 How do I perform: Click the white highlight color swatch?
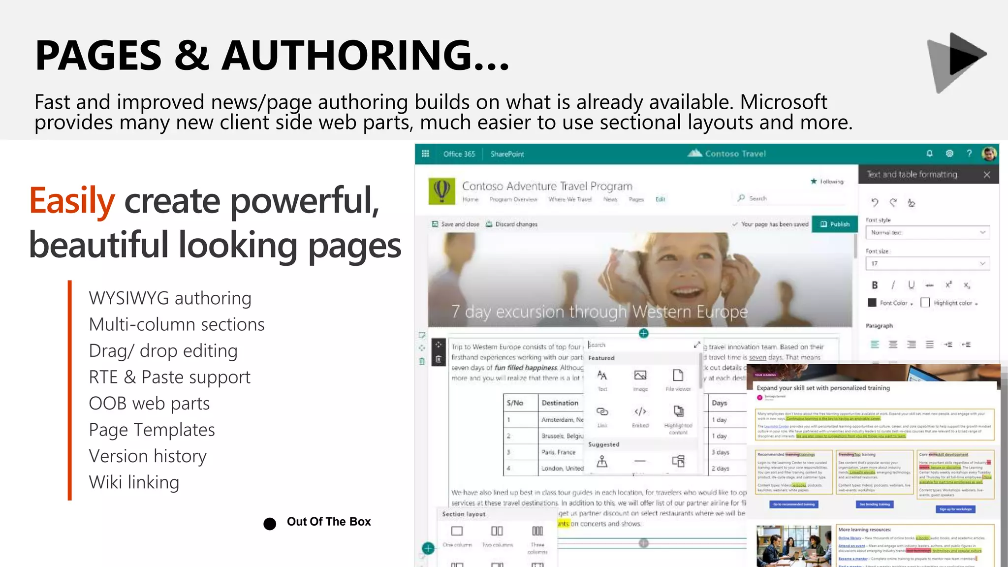coord(925,303)
